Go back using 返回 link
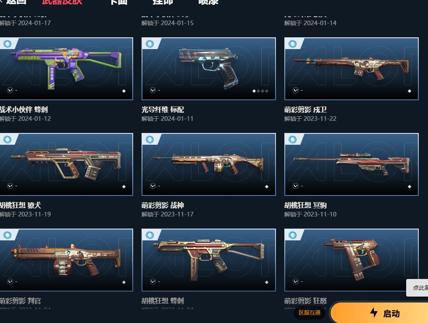 tap(13, 2)
